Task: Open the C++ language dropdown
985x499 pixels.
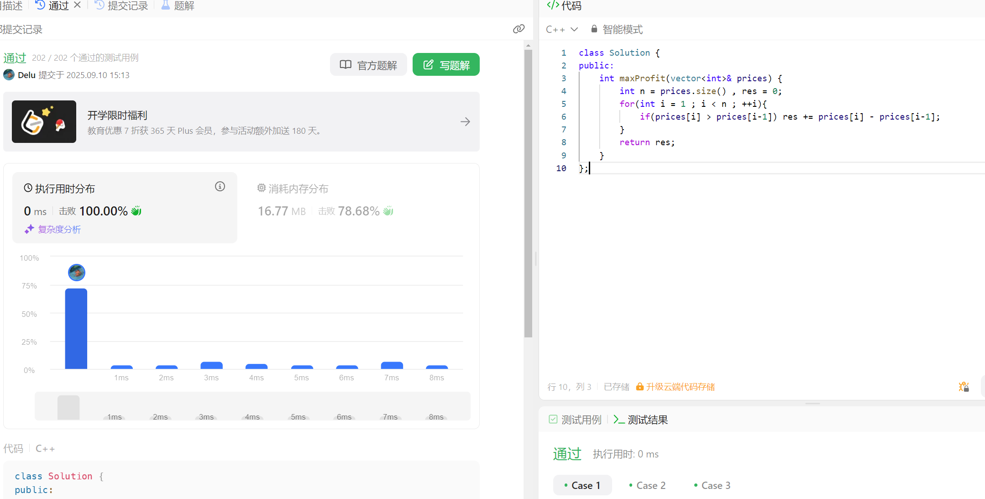Action: click(562, 29)
